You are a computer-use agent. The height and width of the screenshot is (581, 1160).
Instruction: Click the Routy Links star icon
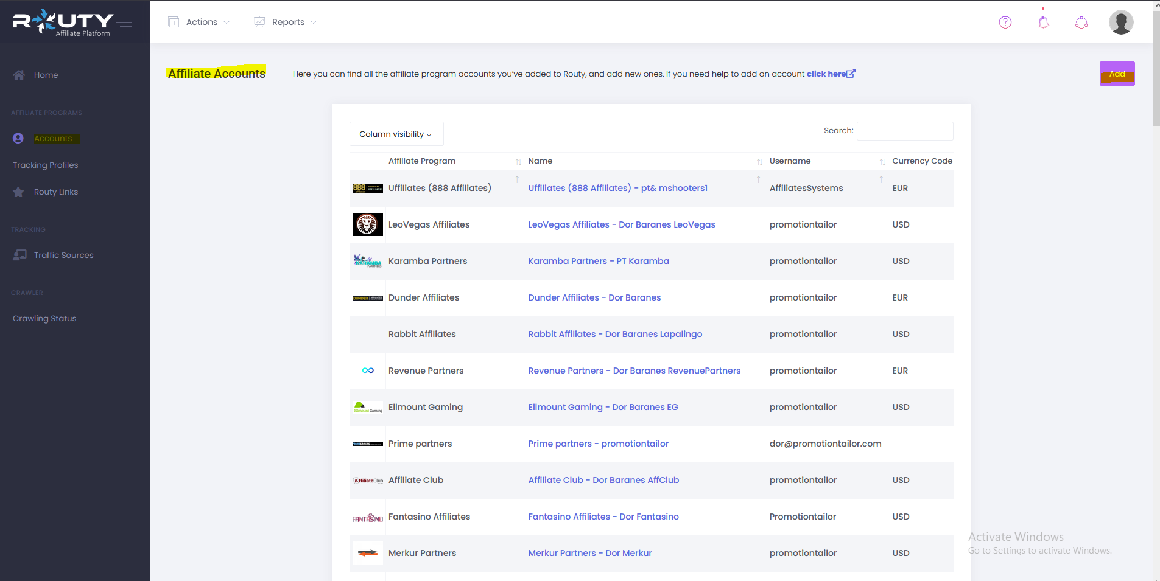[18, 192]
